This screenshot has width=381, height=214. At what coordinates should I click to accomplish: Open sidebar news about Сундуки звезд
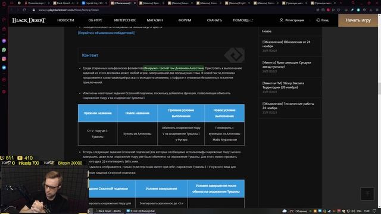[290, 67]
